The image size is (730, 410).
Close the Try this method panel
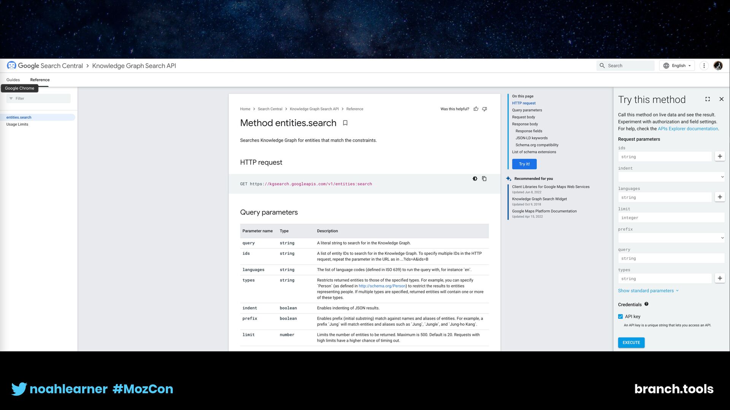721,99
